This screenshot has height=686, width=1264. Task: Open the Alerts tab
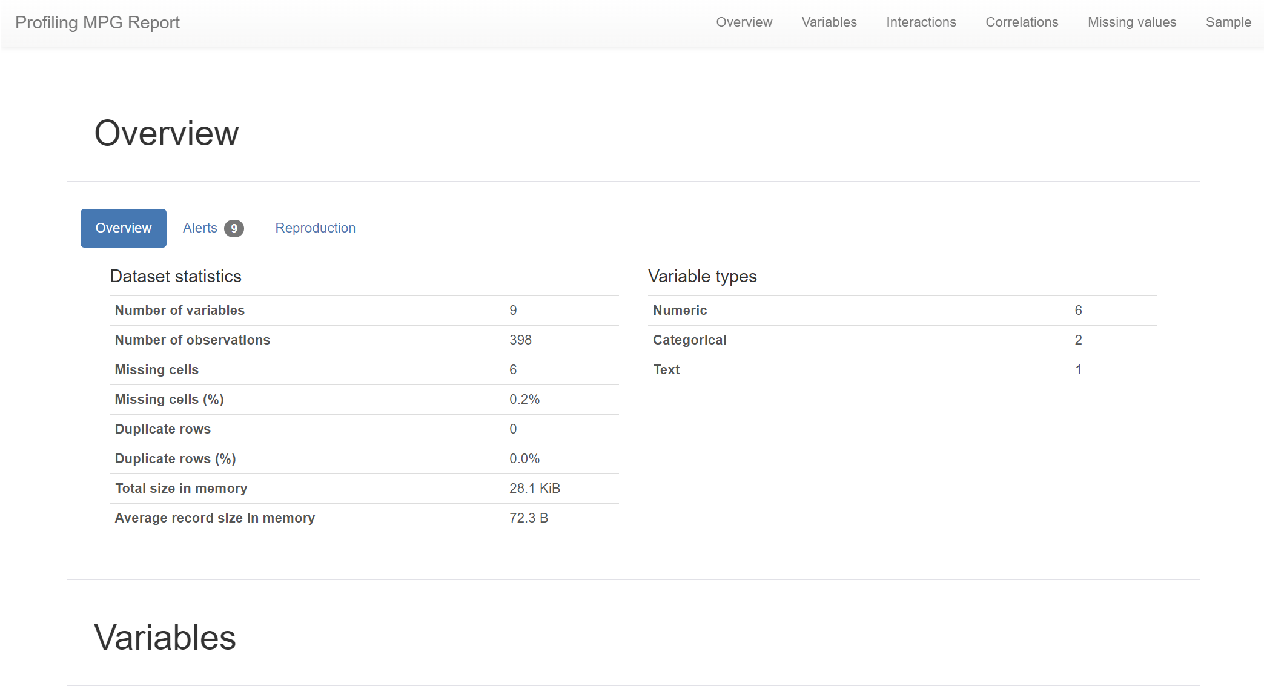200,228
